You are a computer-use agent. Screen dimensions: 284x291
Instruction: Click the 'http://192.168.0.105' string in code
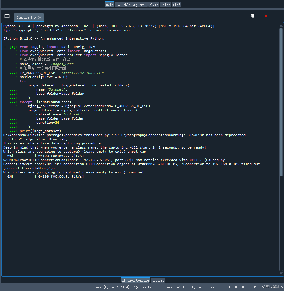point(84,73)
